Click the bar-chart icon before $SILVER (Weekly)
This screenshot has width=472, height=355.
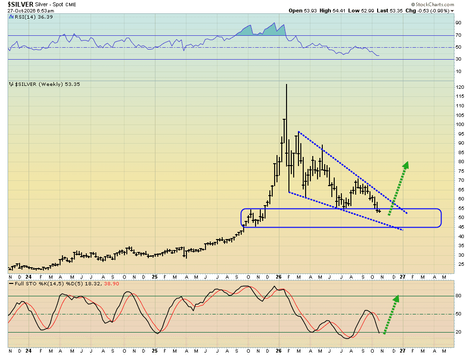point(11,84)
